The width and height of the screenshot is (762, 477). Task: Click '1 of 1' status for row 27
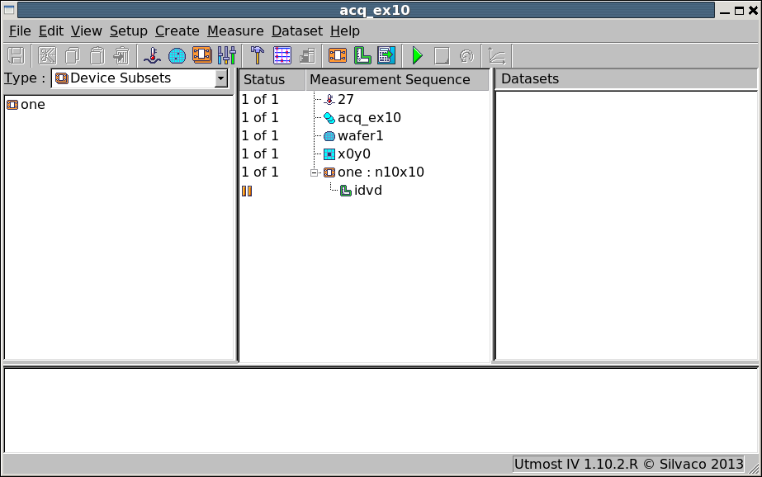pyautogui.click(x=260, y=100)
